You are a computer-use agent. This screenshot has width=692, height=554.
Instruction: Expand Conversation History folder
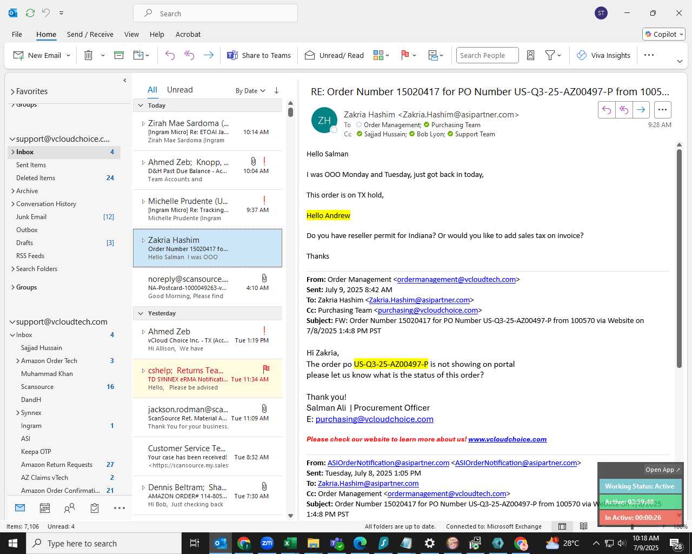coord(13,204)
